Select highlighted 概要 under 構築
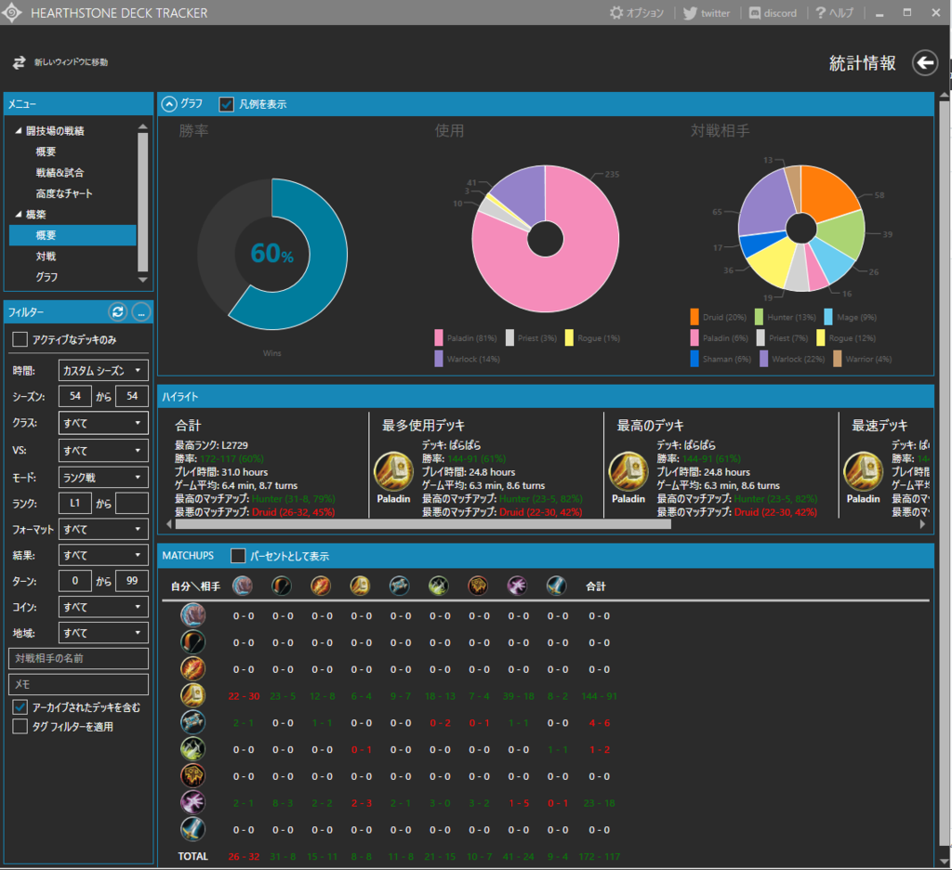This screenshot has width=952, height=870. (x=73, y=235)
